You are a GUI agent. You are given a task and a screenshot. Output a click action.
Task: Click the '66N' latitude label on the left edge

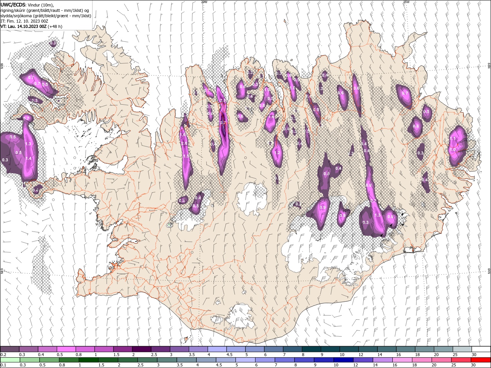2,66
